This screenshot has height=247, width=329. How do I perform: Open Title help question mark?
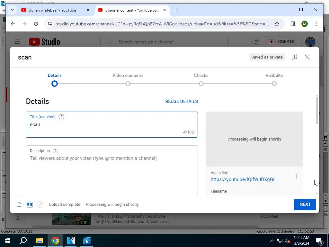coord(61,117)
